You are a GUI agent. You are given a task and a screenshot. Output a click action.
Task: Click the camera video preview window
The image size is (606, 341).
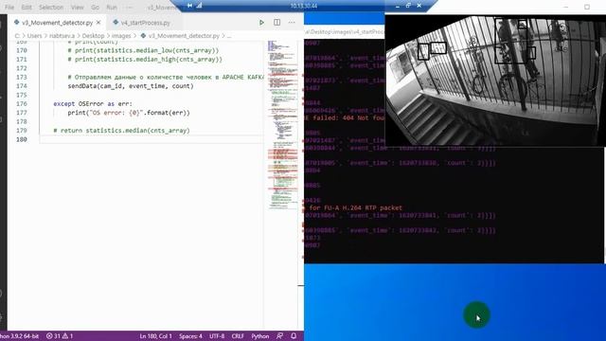pos(495,81)
